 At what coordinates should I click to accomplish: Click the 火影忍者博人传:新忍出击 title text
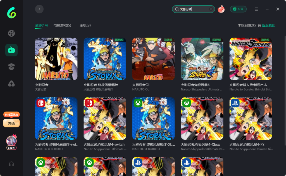click(x=248, y=85)
